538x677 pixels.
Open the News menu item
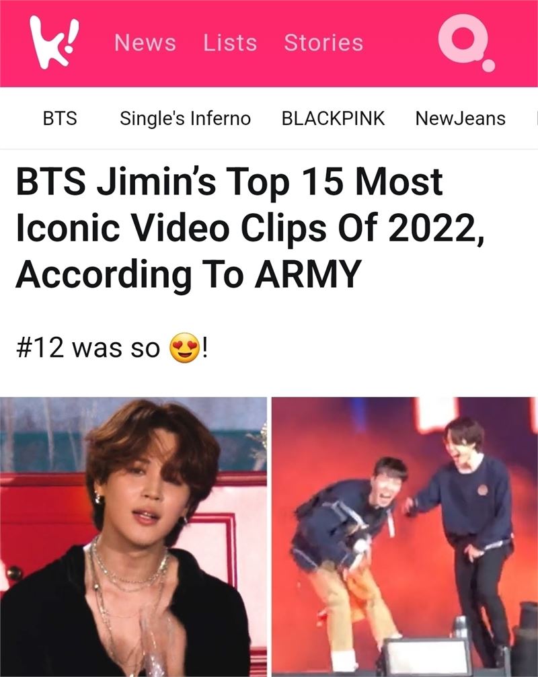[145, 43]
